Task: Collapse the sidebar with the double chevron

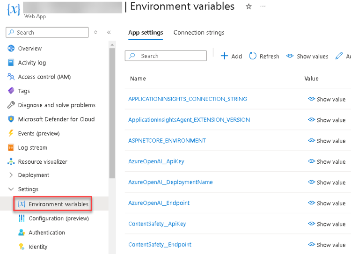Action: [109, 32]
